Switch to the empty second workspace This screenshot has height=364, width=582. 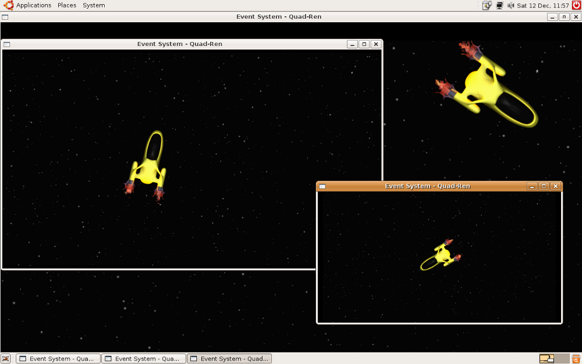coord(562,359)
